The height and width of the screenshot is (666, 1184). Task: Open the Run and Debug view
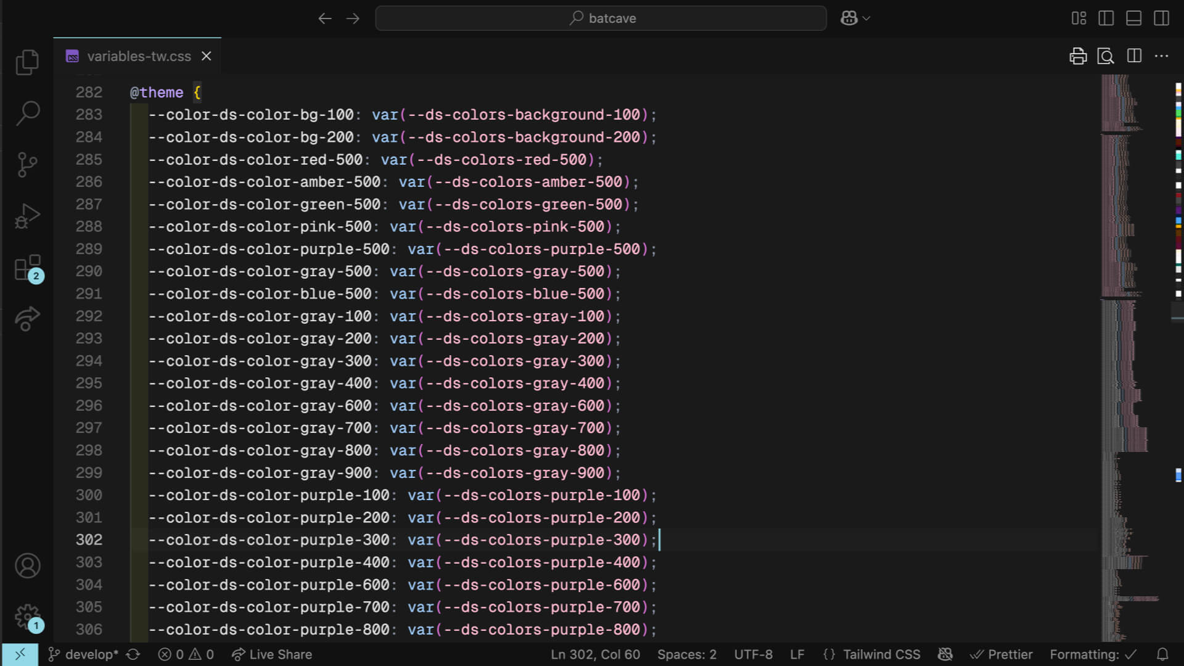click(x=27, y=216)
